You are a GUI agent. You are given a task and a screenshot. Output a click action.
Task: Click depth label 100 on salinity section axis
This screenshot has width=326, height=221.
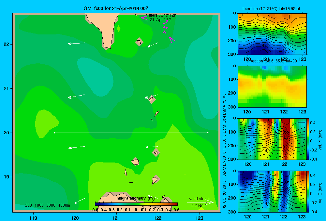pos(232,79)
